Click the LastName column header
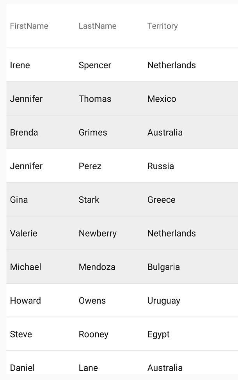This screenshot has height=380, width=238. (98, 26)
